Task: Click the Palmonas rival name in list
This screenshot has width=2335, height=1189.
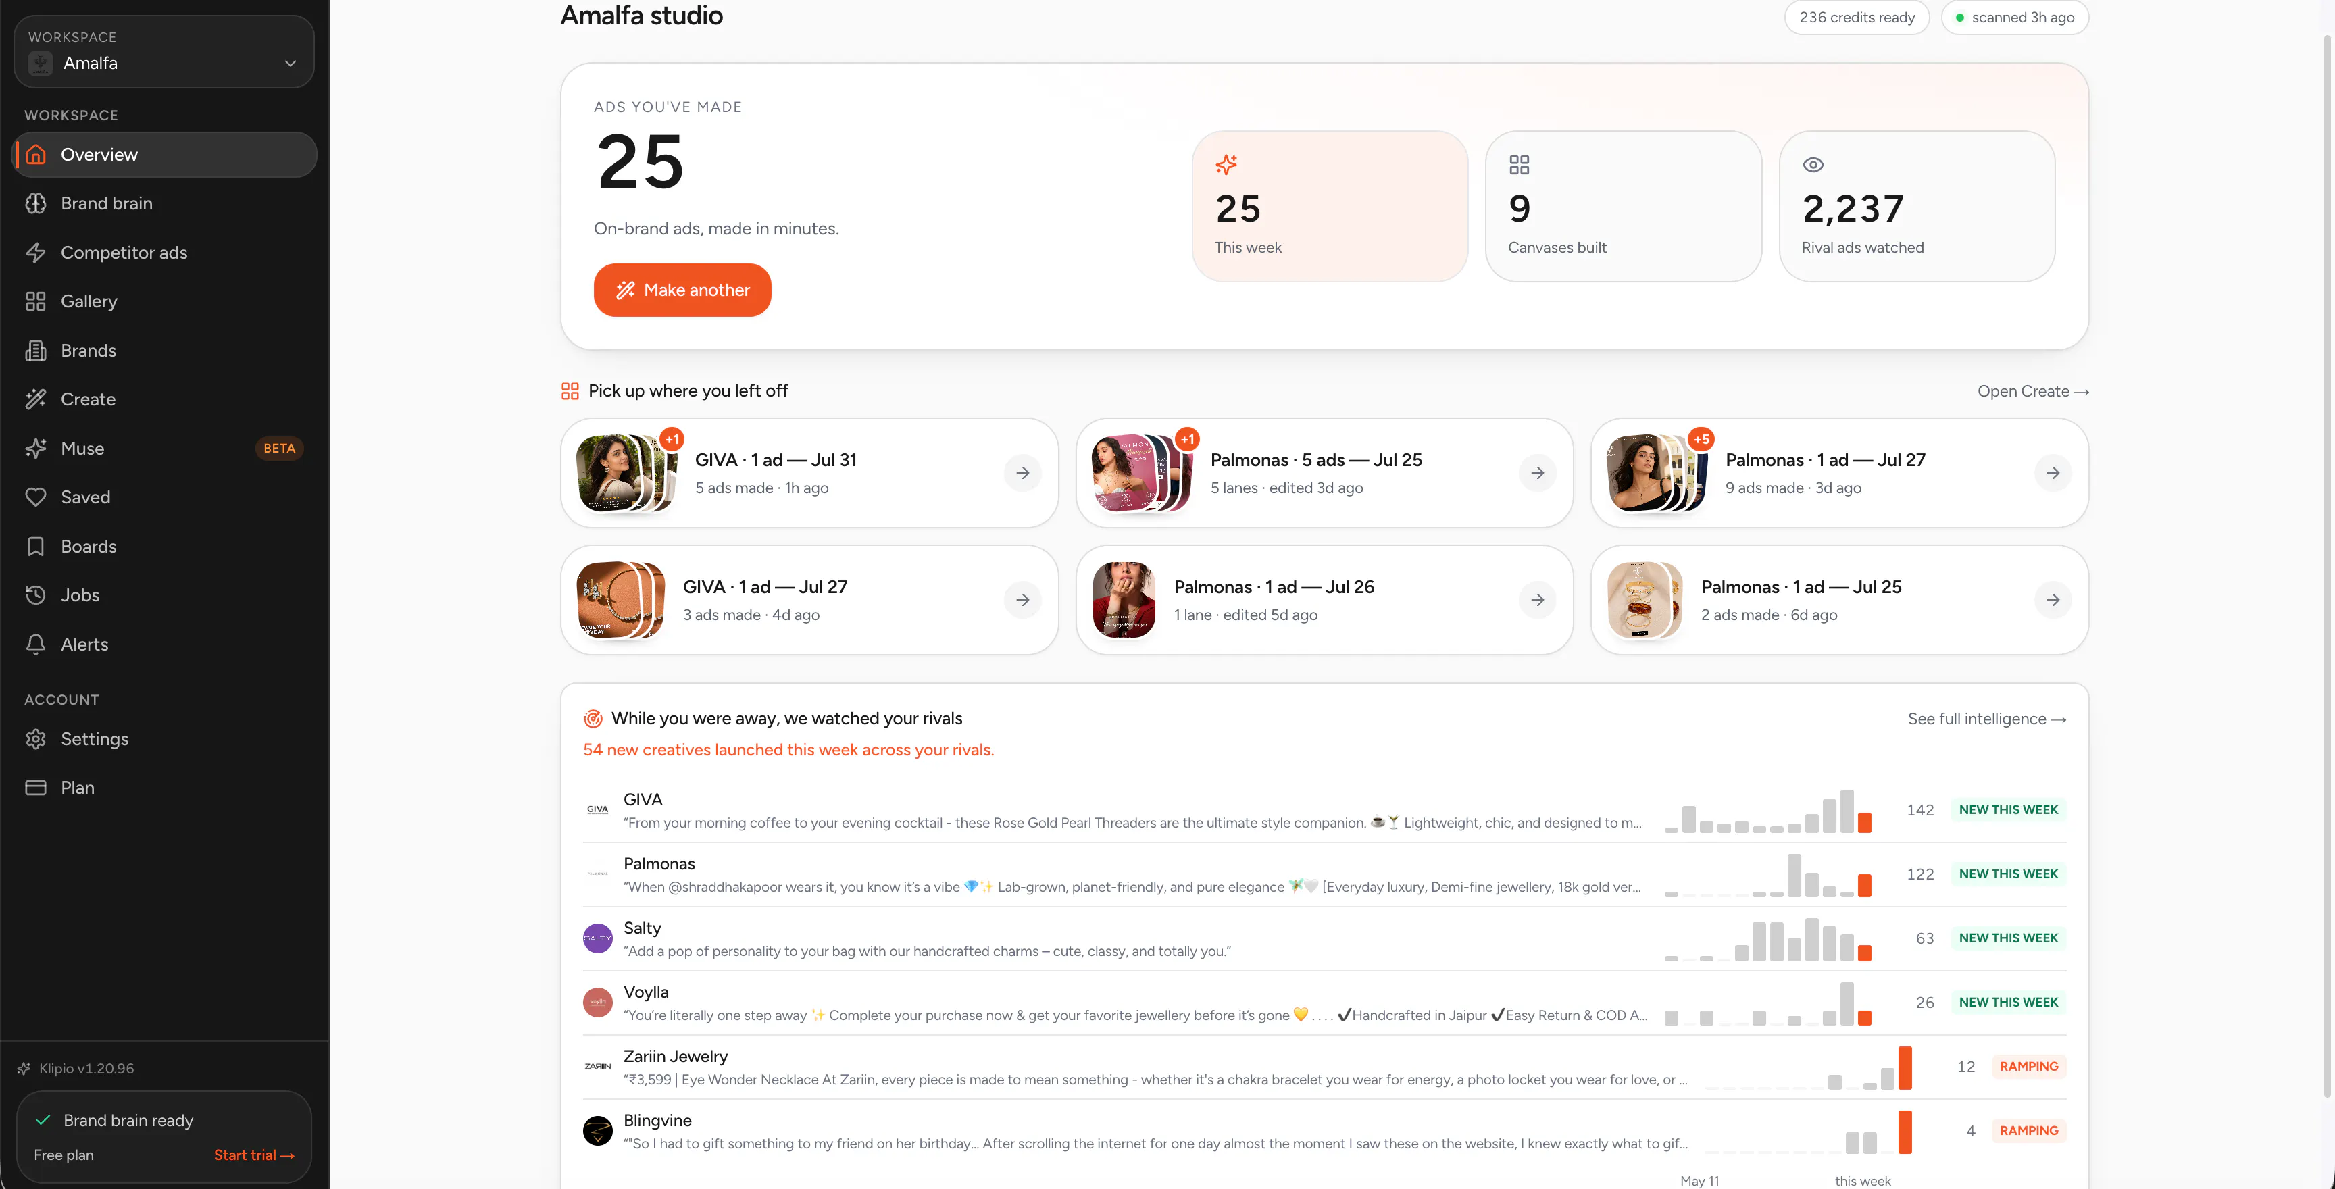Action: (x=659, y=863)
